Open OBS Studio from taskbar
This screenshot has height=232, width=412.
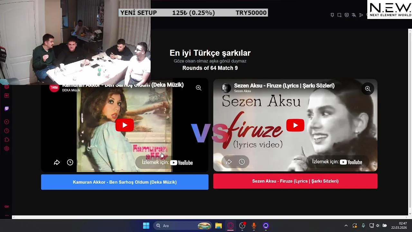242,226
